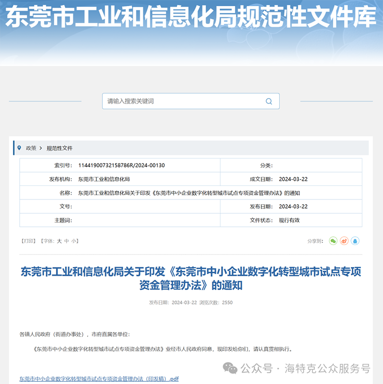Open the 规范性文件 breadcrumb item
The height and width of the screenshot is (384, 383).
pyautogui.click(x=59, y=148)
